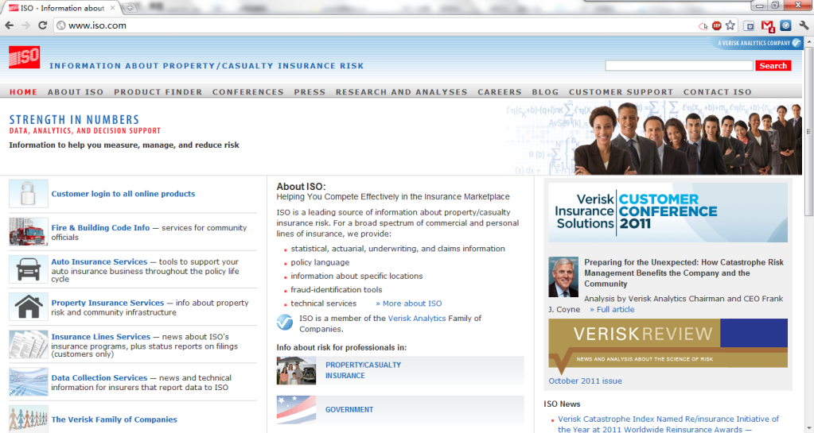Click the Data Collection Services image icon
The image size is (814, 433).
(29, 381)
